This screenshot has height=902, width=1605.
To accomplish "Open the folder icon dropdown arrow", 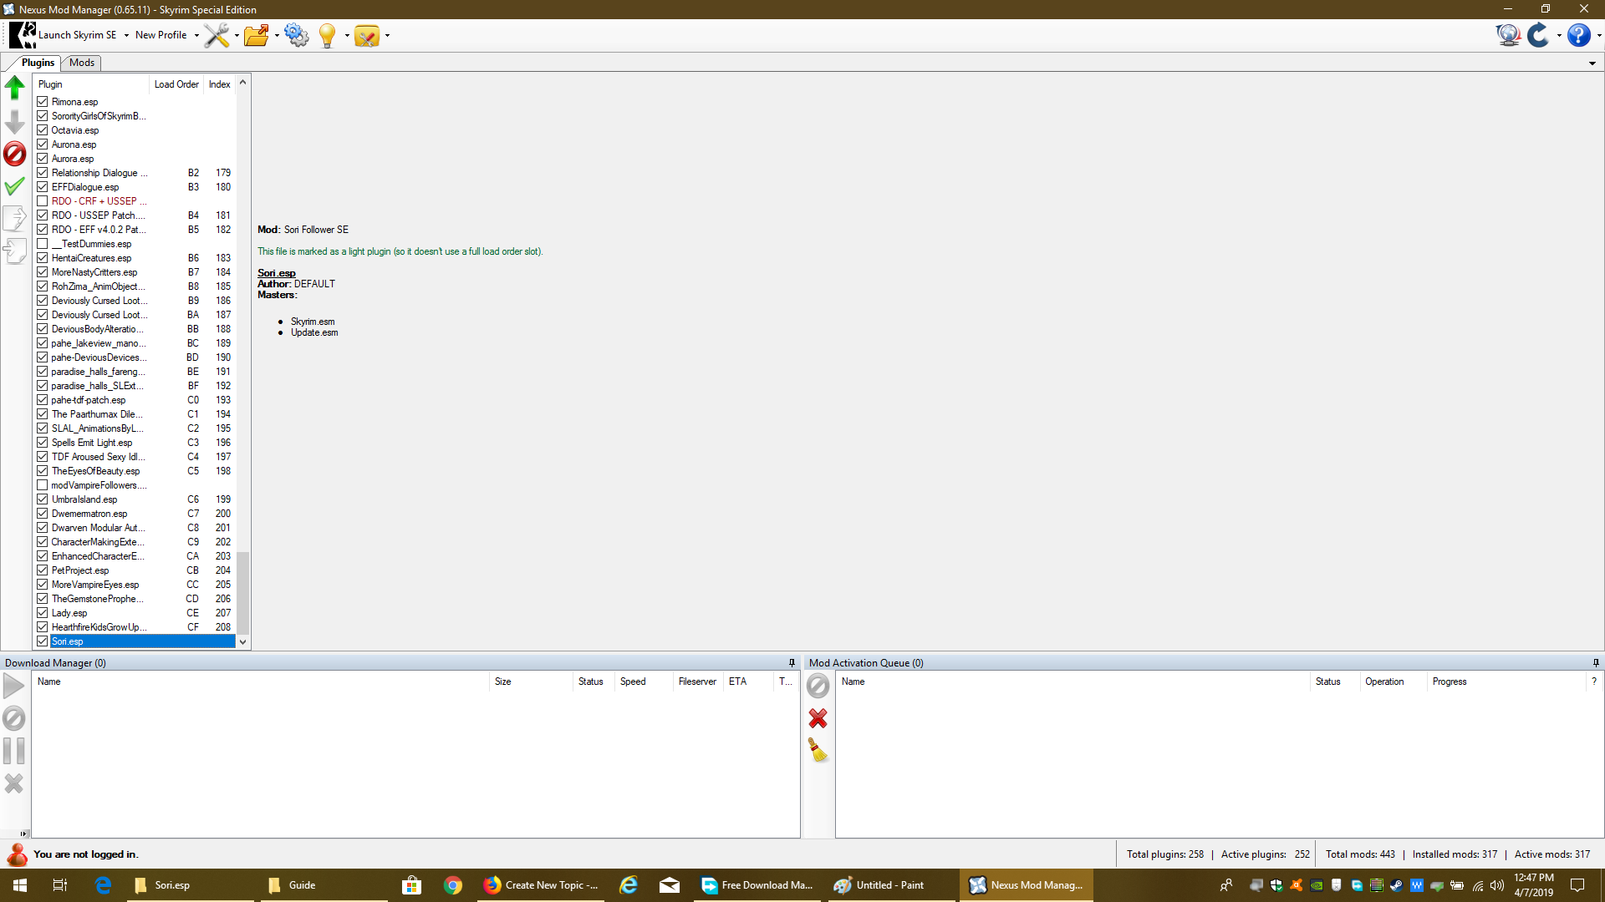I will [x=277, y=36].
